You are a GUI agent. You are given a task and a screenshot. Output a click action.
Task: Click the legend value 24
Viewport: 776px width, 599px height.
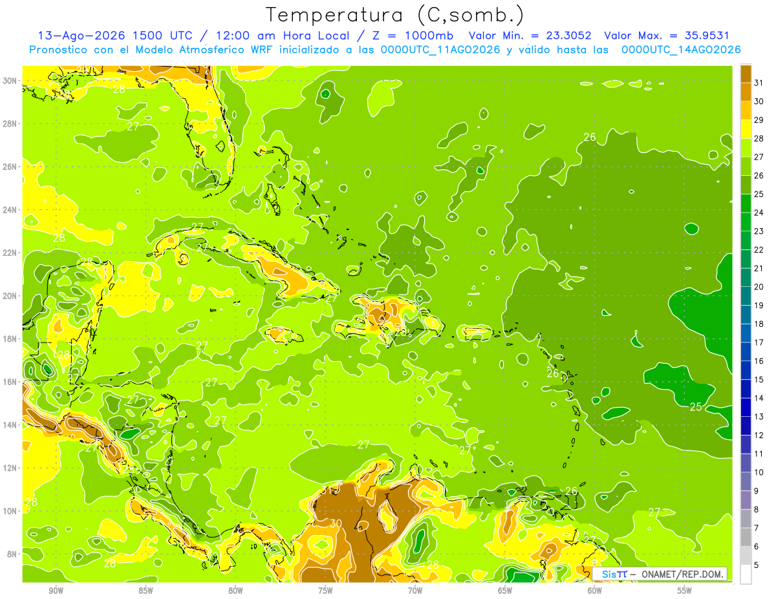(759, 213)
